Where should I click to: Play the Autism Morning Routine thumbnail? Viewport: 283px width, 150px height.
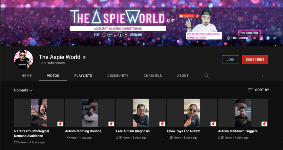(x=90, y=113)
